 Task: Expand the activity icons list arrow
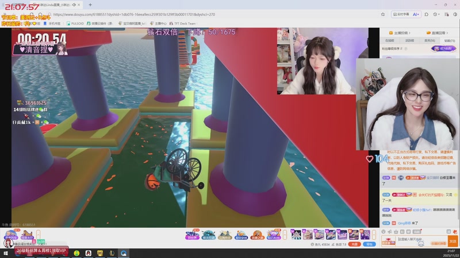click(285, 234)
